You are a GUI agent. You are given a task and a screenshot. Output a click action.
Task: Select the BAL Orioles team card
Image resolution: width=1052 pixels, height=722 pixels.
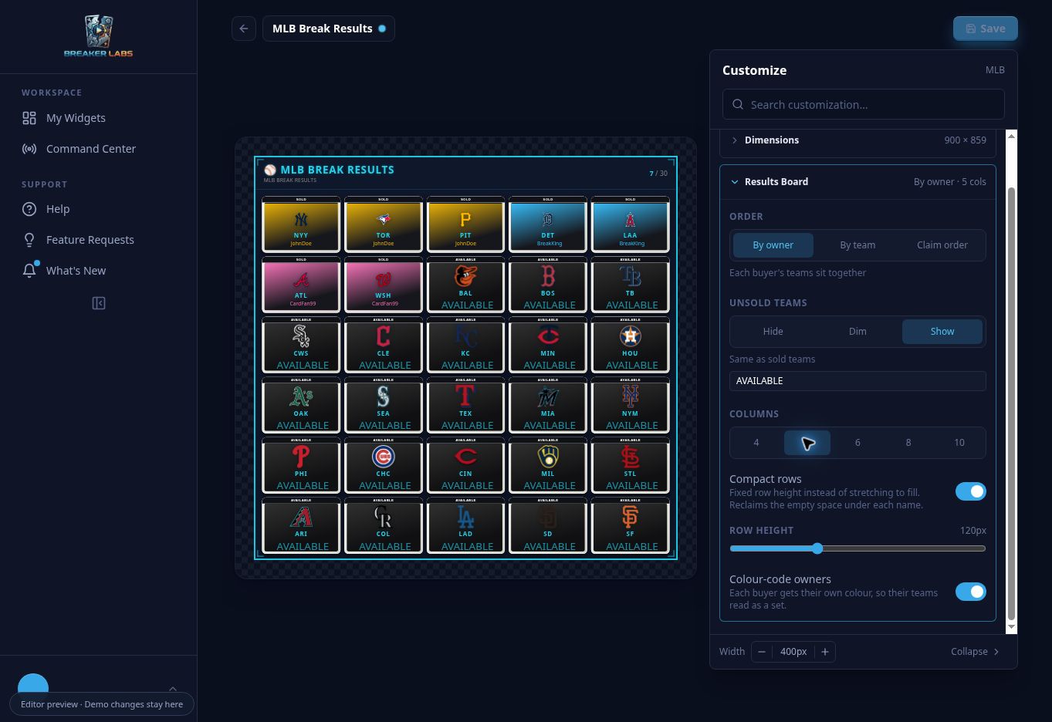click(x=465, y=284)
